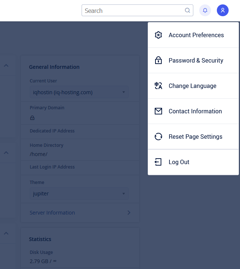Open the Theme dropdown showing jupiter

tap(79, 194)
